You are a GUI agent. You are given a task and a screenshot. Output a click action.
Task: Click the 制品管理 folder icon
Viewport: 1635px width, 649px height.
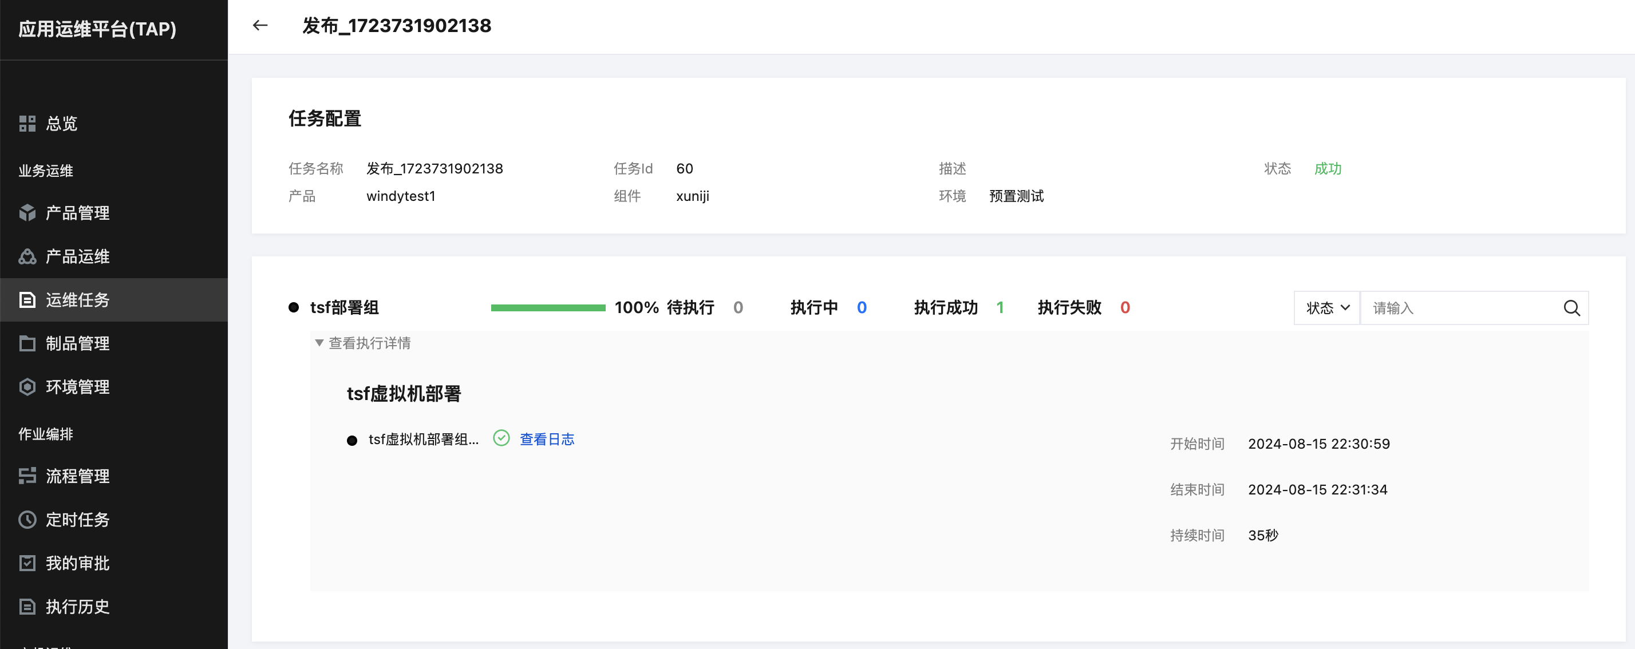click(27, 343)
